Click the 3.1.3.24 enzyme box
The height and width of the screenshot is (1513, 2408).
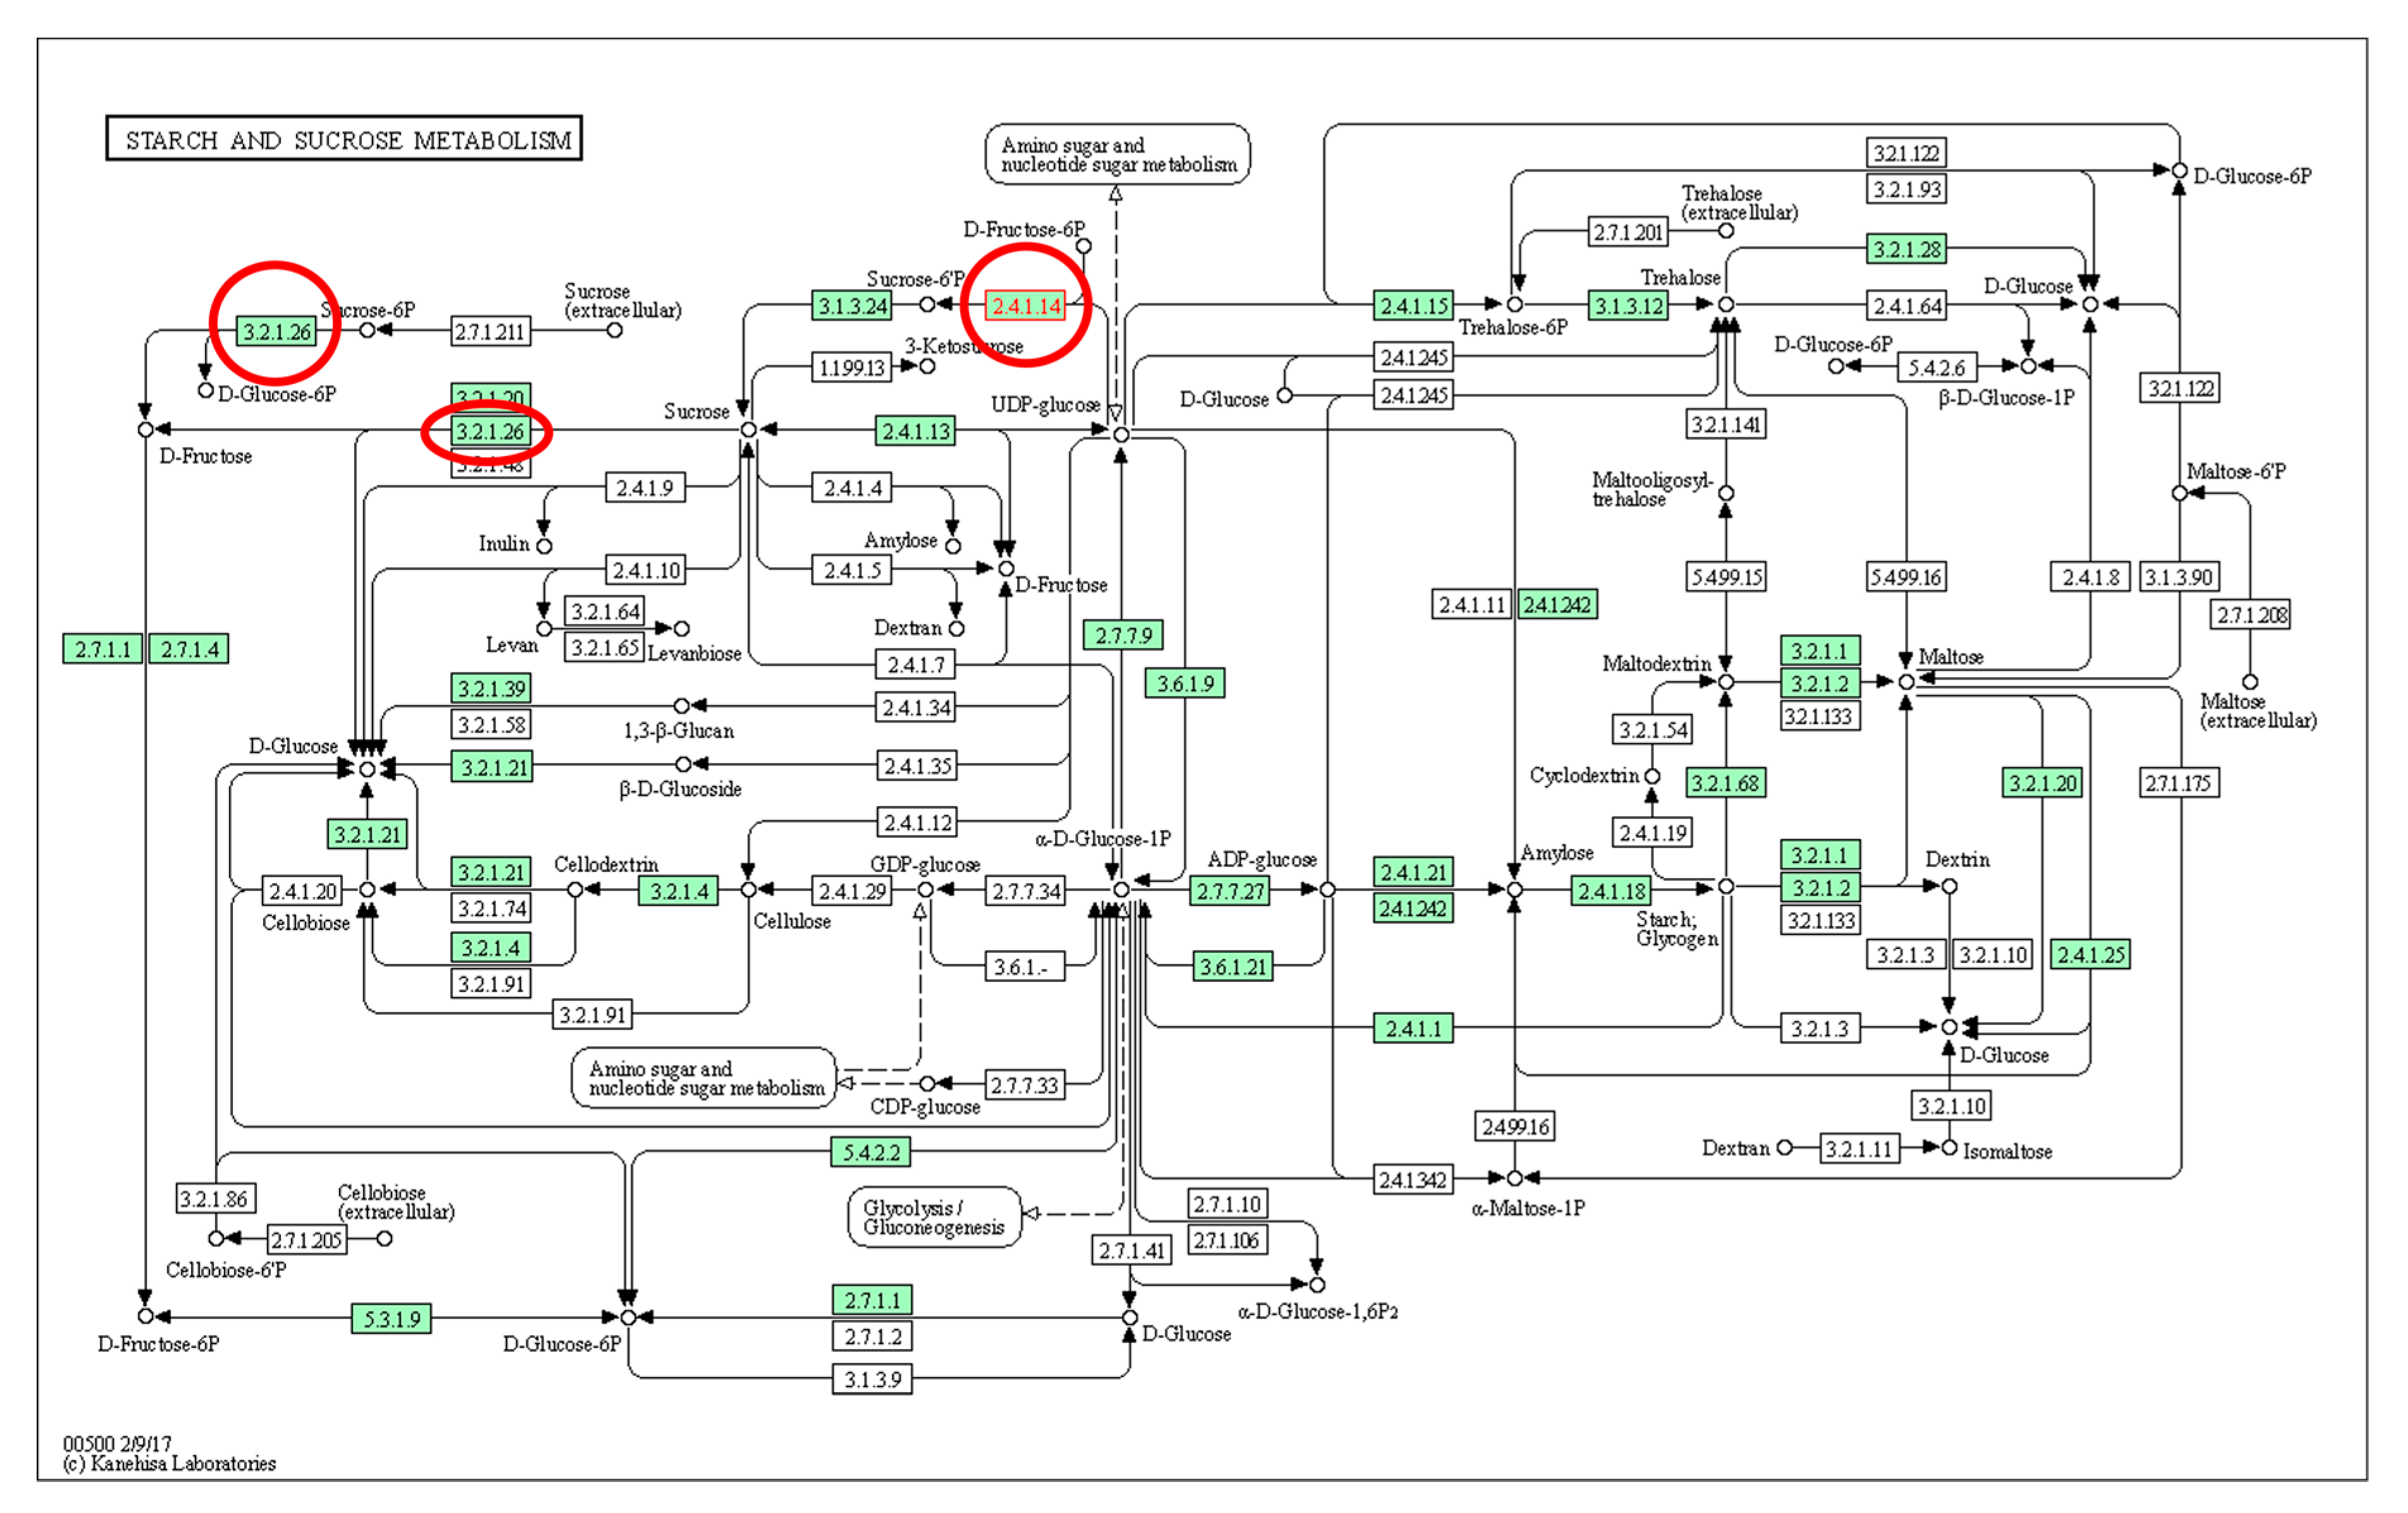tap(852, 306)
